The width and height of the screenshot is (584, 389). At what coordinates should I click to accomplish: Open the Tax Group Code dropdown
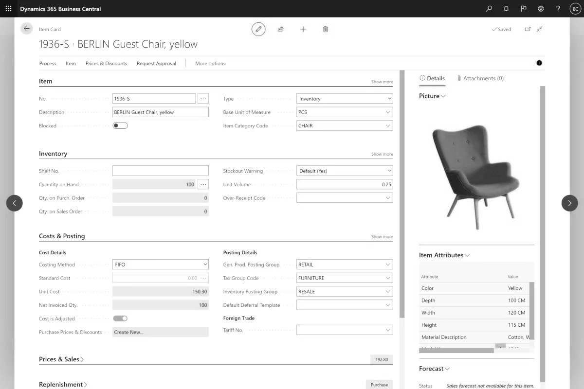point(345,278)
